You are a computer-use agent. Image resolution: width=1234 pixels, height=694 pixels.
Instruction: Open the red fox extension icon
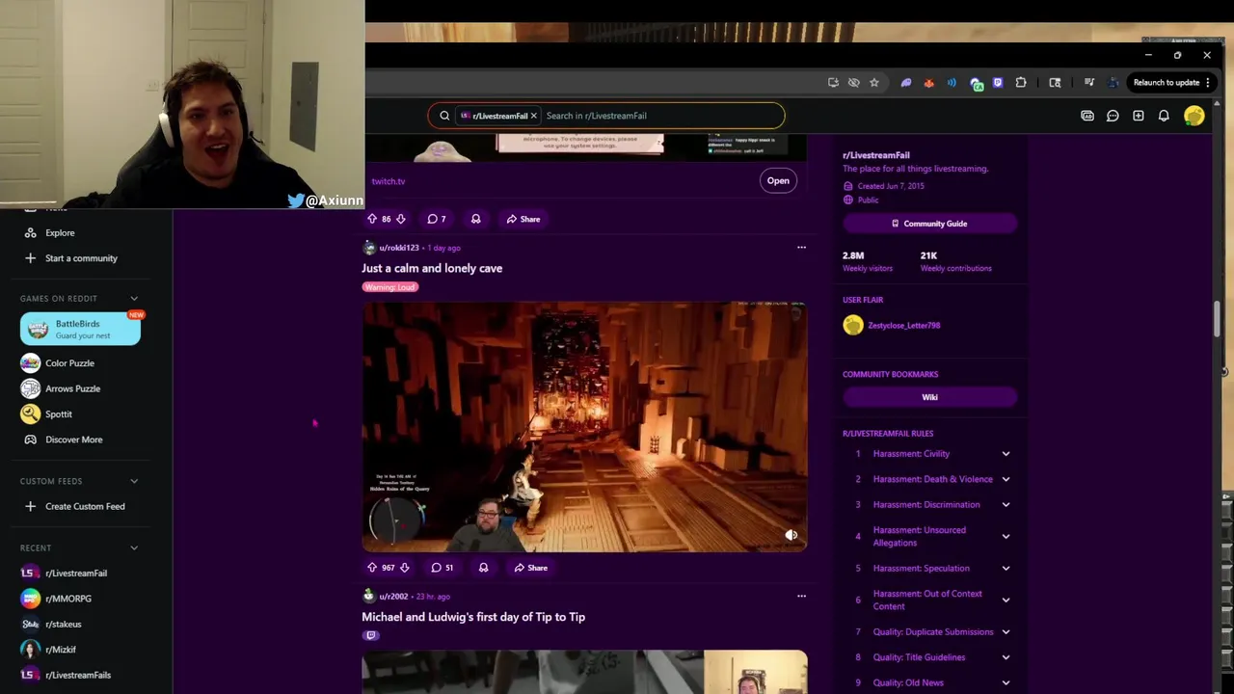click(x=929, y=83)
